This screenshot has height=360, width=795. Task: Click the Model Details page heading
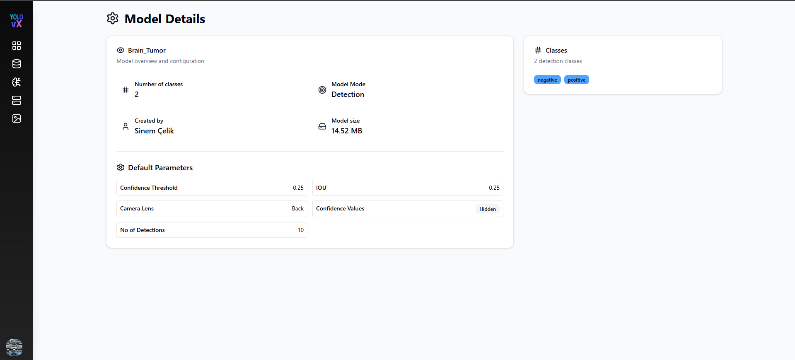[165, 19]
